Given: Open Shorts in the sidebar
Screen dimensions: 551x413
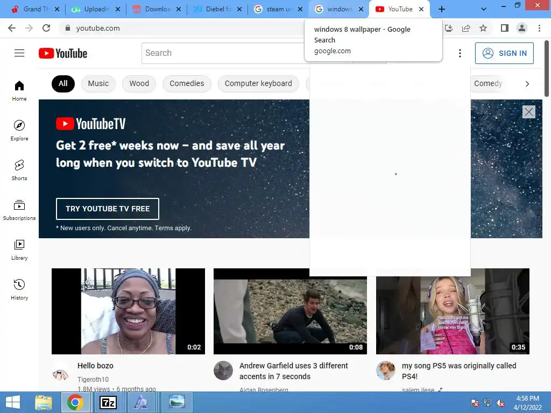Looking at the screenshot, I should click(x=19, y=170).
